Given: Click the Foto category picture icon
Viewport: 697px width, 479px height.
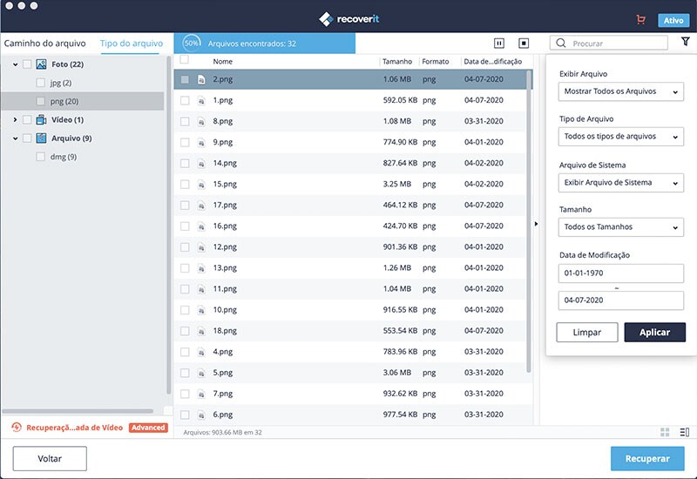Looking at the screenshot, I should 41,64.
